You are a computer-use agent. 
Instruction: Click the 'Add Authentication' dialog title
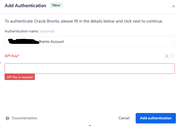(x=25, y=6)
